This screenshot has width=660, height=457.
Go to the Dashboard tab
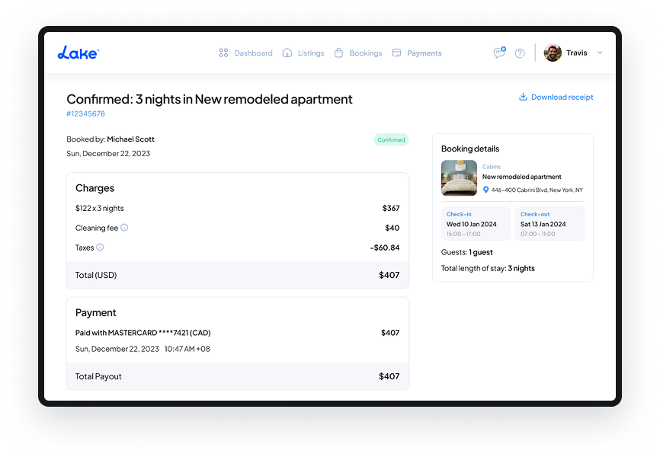(245, 53)
